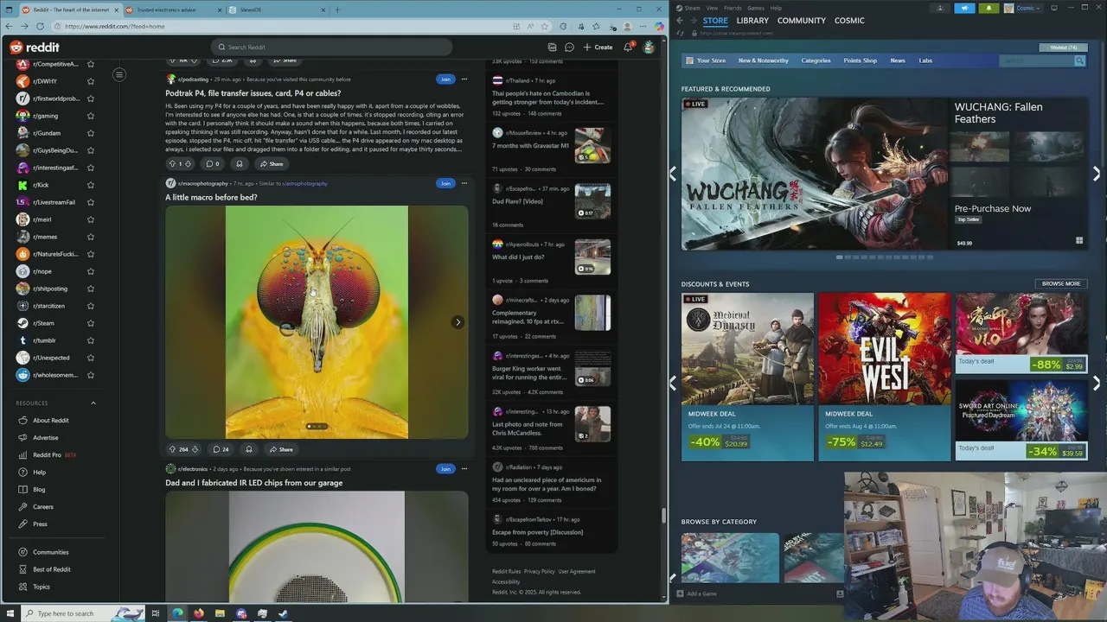Reload the Steam store page
This screenshot has height=622, width=1107.
click(x=681, y=33)
